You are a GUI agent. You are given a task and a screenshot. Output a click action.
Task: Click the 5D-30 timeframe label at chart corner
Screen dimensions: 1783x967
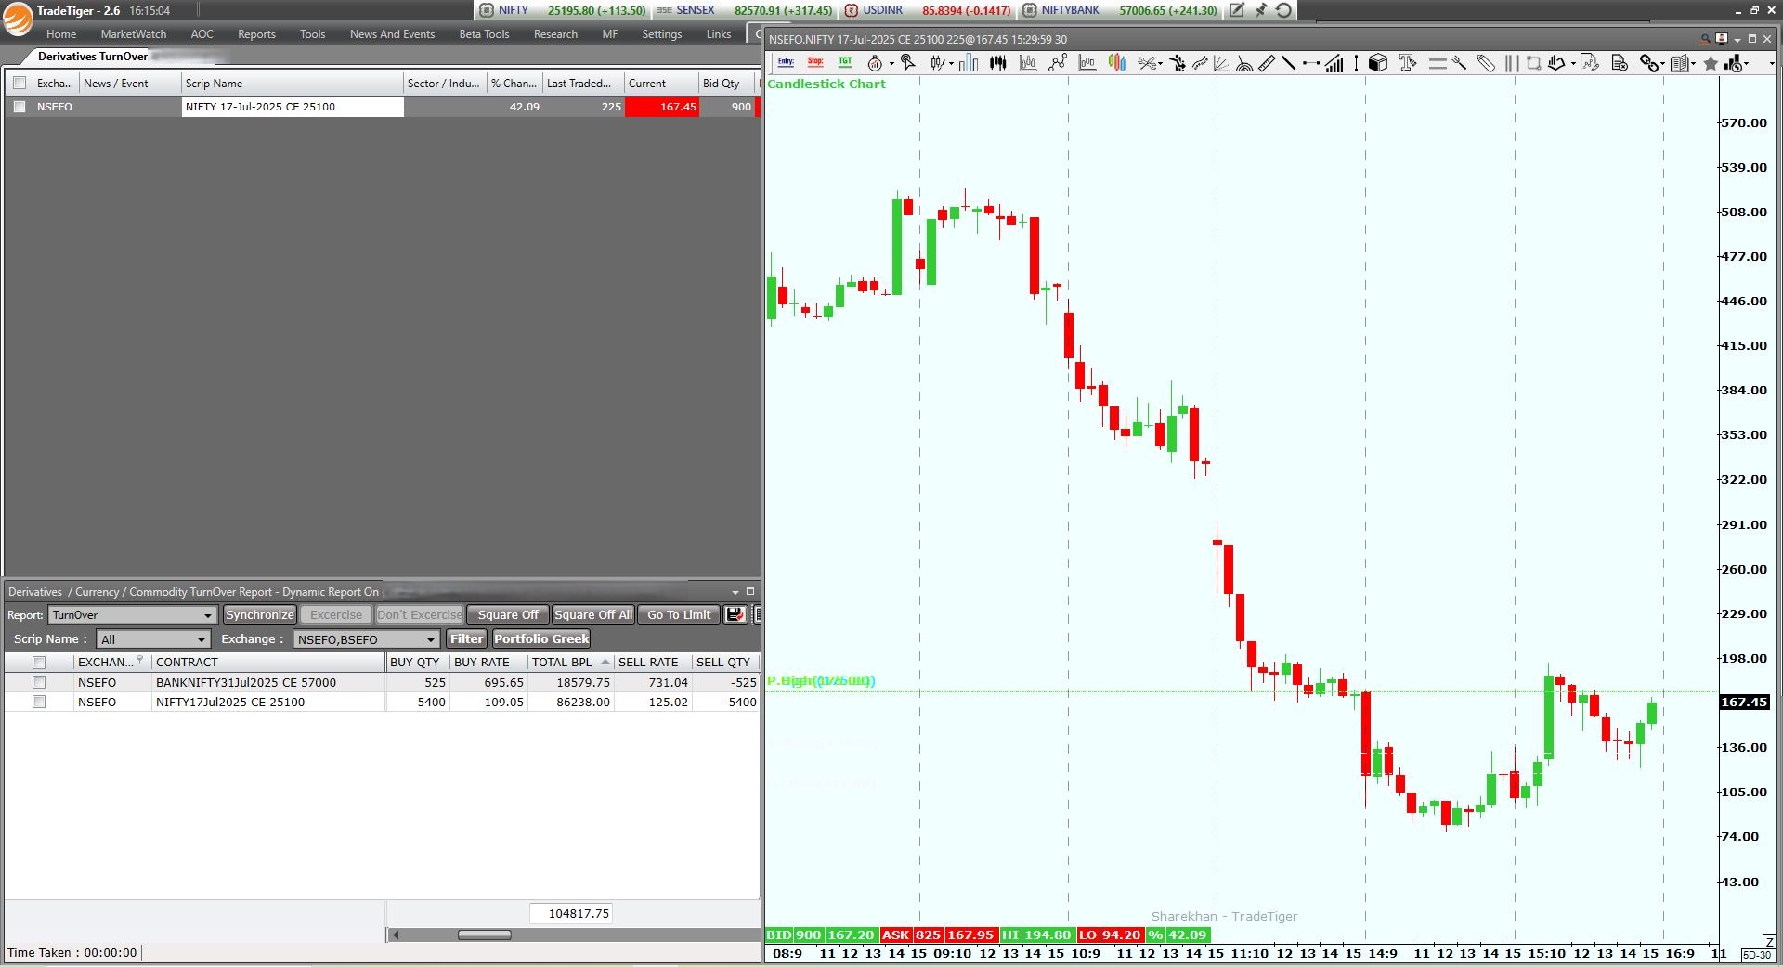[1756, 955]
